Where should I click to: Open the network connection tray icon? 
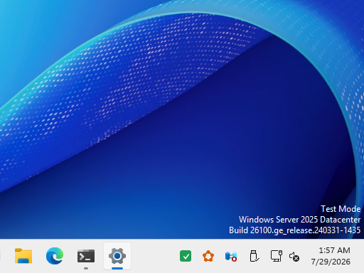pos(277,256)
